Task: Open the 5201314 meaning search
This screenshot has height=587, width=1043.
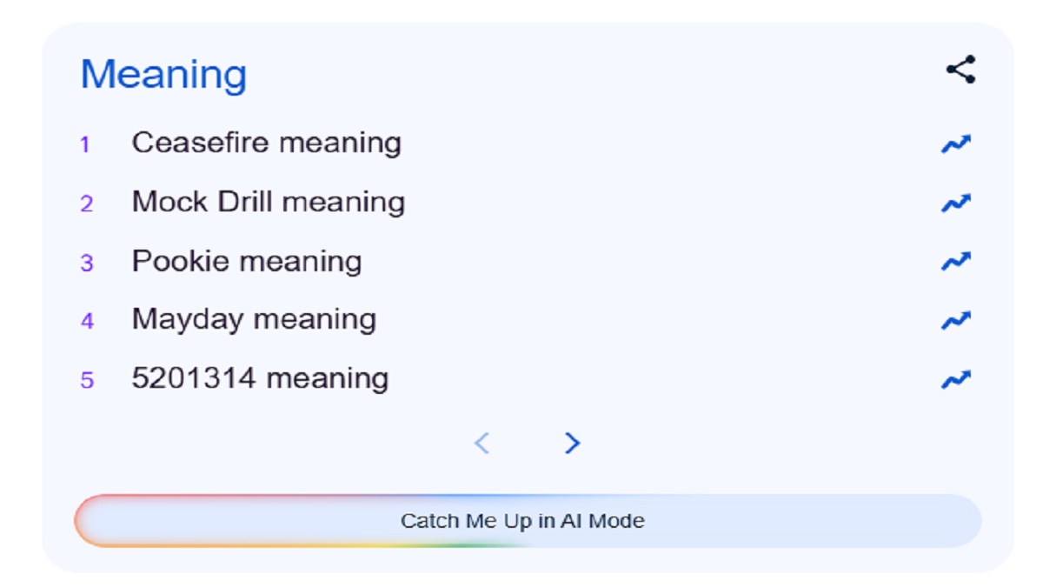Action: click(260, 379)
